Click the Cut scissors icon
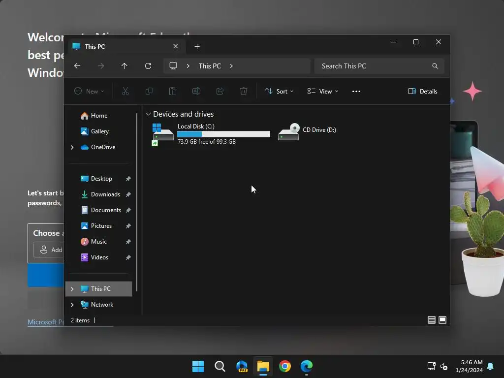 126,91
